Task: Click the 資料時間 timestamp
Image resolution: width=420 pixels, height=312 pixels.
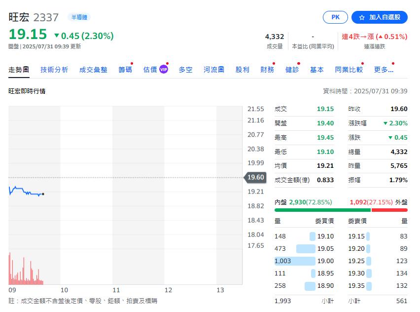Action: pos(365,91)
